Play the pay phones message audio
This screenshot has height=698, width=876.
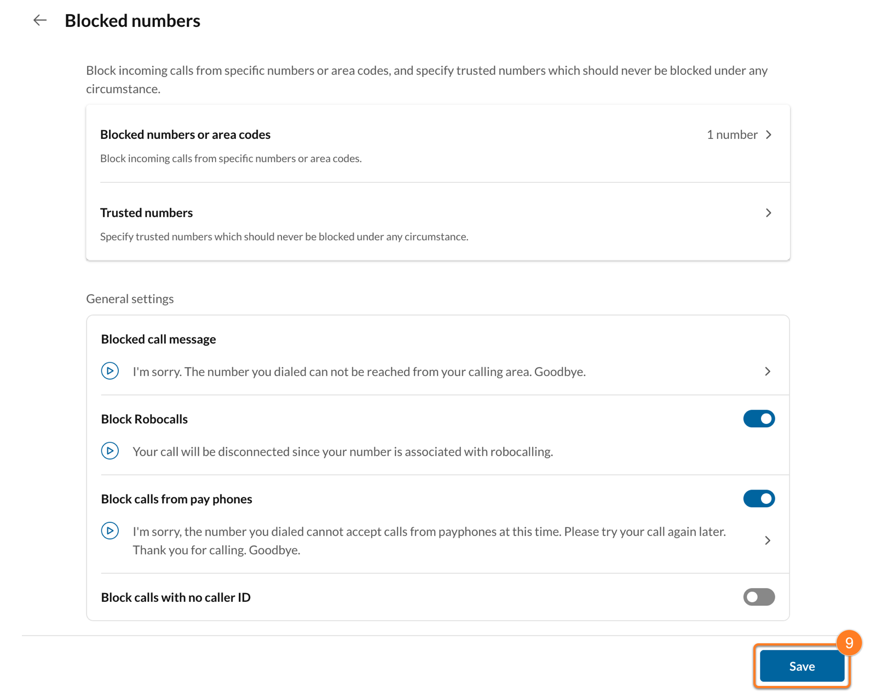tap(110, 531)
